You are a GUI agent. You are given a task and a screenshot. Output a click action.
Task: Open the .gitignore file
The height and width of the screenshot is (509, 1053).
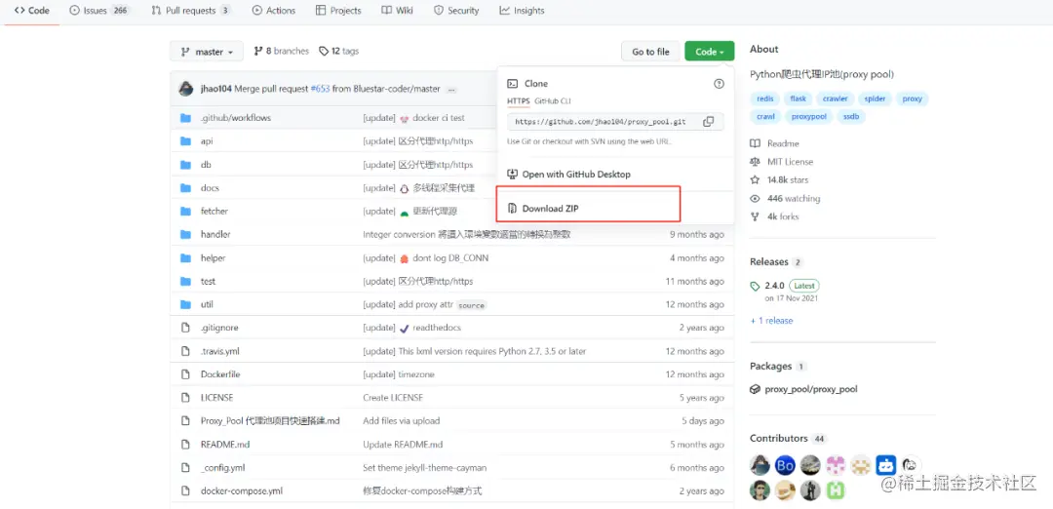pos(219,328)
